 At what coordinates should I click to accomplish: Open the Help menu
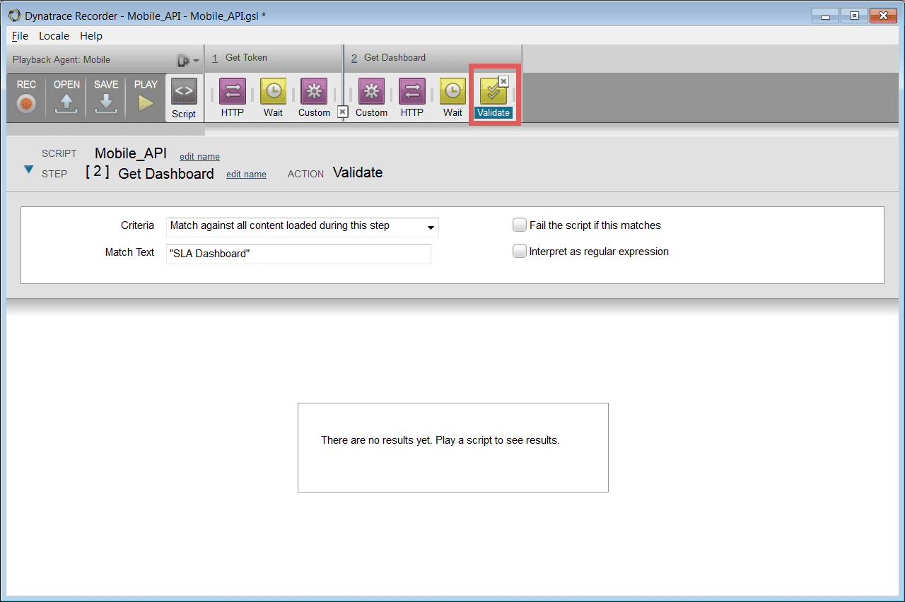[x=91, y=35]
